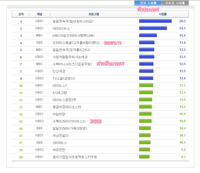Click rank number 2

[21, 29]
